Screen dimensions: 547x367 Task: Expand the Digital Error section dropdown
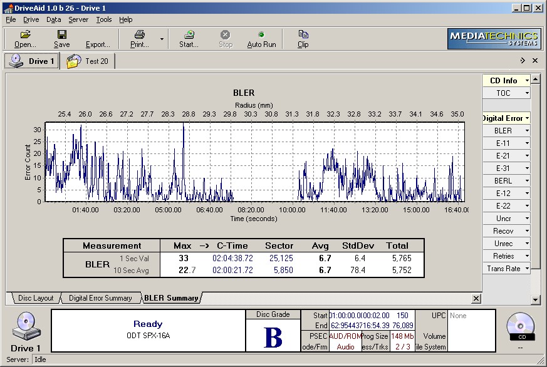tap(527, 118)
